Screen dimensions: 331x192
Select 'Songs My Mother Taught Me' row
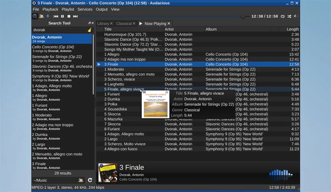tap(198, 49)
